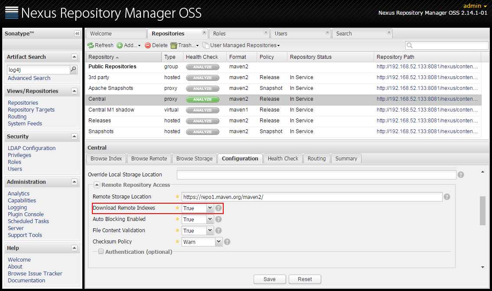Open User Managed Repositories dropdown
The width and height of the screenshot is (492, 291).
pos(241,45)
